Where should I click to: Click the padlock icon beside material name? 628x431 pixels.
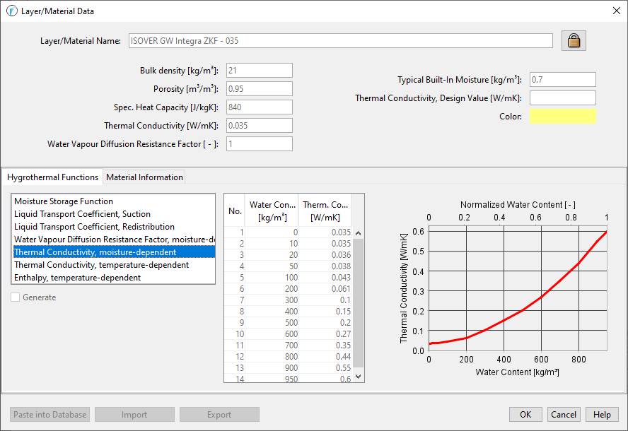tap(574, 40)
